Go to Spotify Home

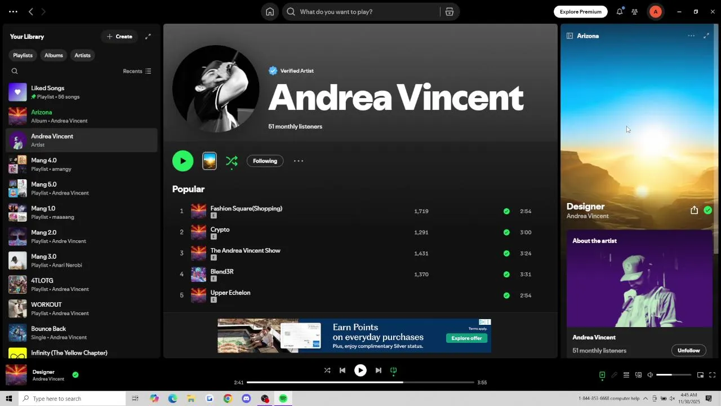click(x=270, y=12)
